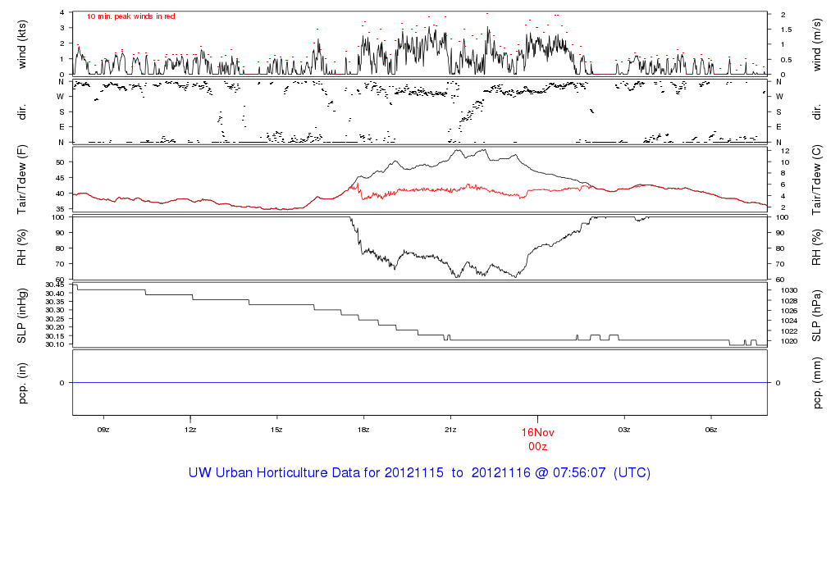The width and height of the screenshot is (840, 574).
Task: Click the '30.10' pressure tick label
Action: 55,344
